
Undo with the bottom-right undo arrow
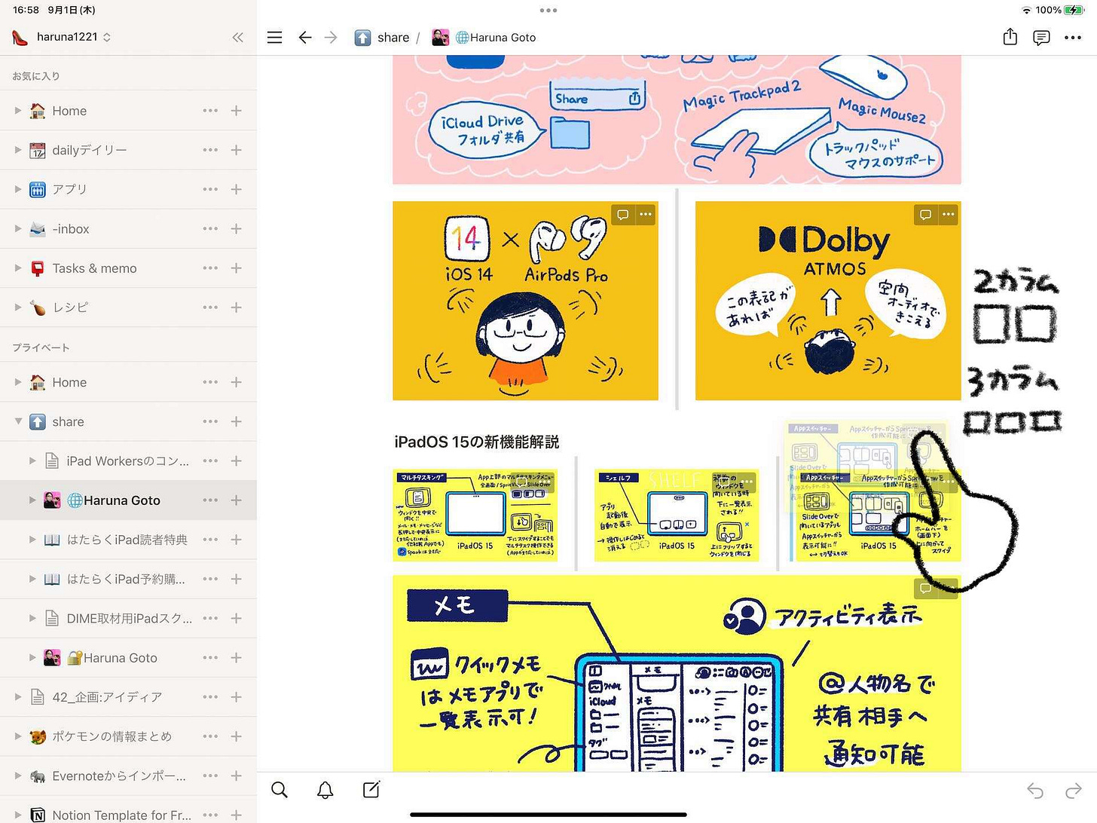[1035, 791]
